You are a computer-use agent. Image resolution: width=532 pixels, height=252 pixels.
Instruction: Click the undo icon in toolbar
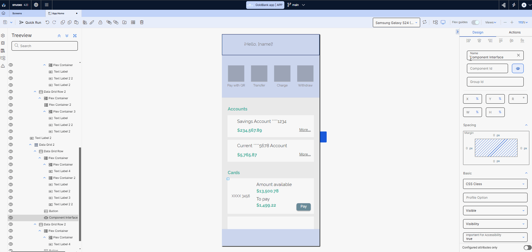[47, 23]
